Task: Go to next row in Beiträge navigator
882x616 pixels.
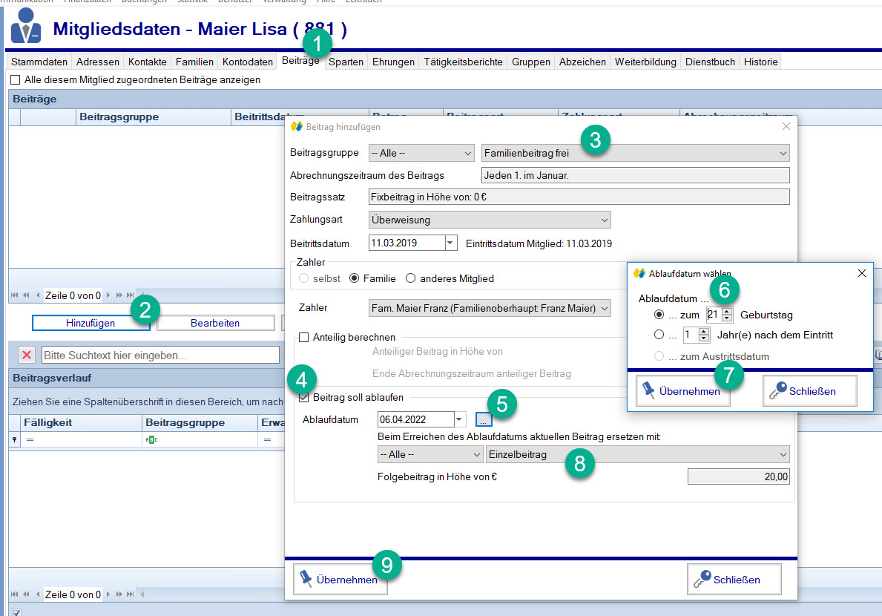Action: (108, 295)
